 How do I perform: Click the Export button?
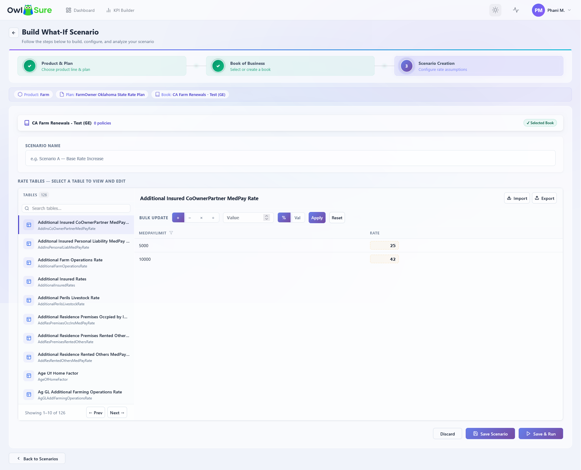(x=544, y=198)
